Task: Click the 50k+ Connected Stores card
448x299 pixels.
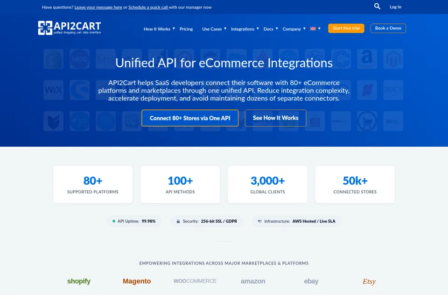Action: tap(355, 185)
